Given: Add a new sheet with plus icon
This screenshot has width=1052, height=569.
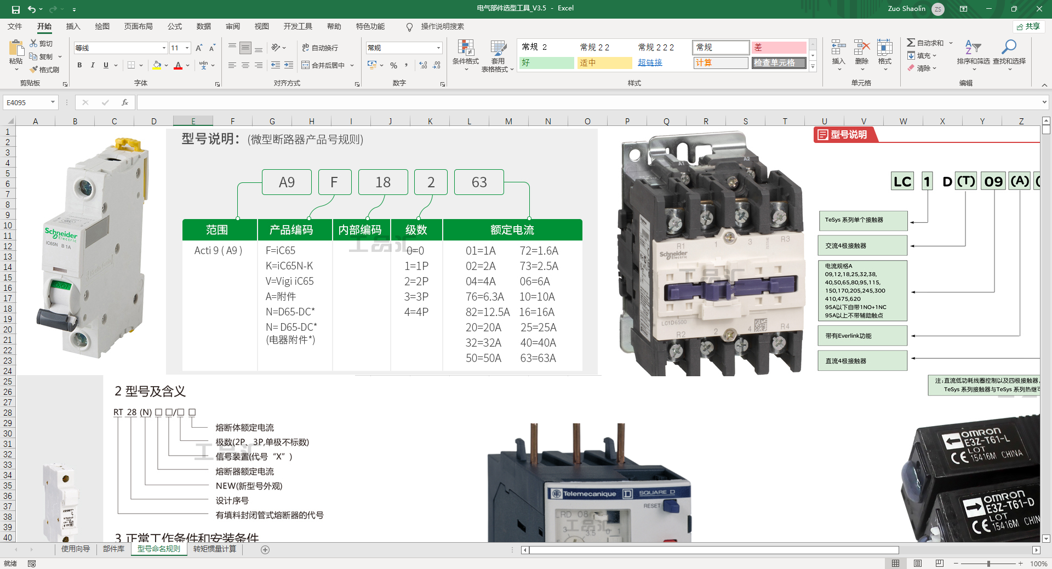Looking at the screenshot, I should (265, 550).
